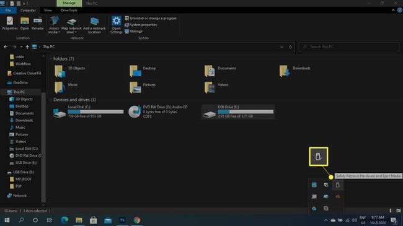Open Microsoft Edge from the taskbar
403x226 pixels.
(x=64, y=220)
